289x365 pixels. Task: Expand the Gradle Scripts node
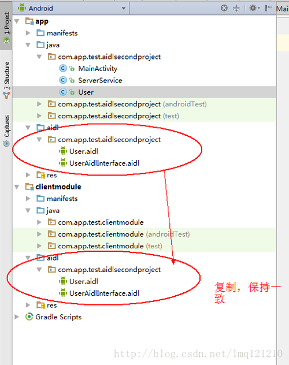[x=17, y=316]
